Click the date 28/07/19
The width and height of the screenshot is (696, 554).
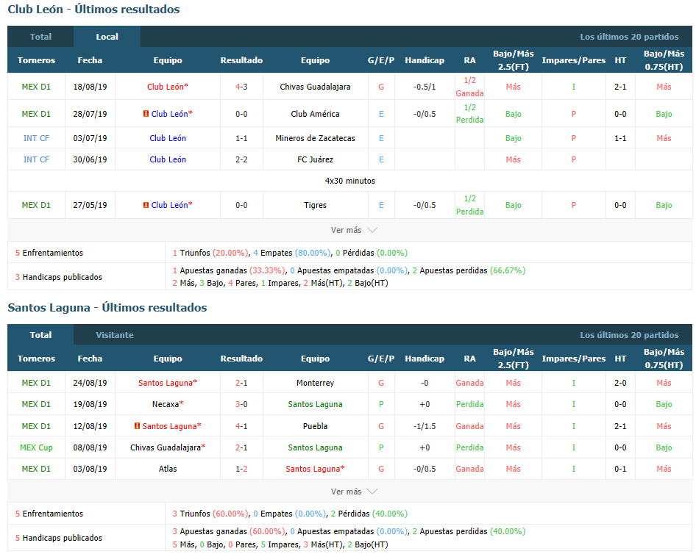tap(90, 114)
